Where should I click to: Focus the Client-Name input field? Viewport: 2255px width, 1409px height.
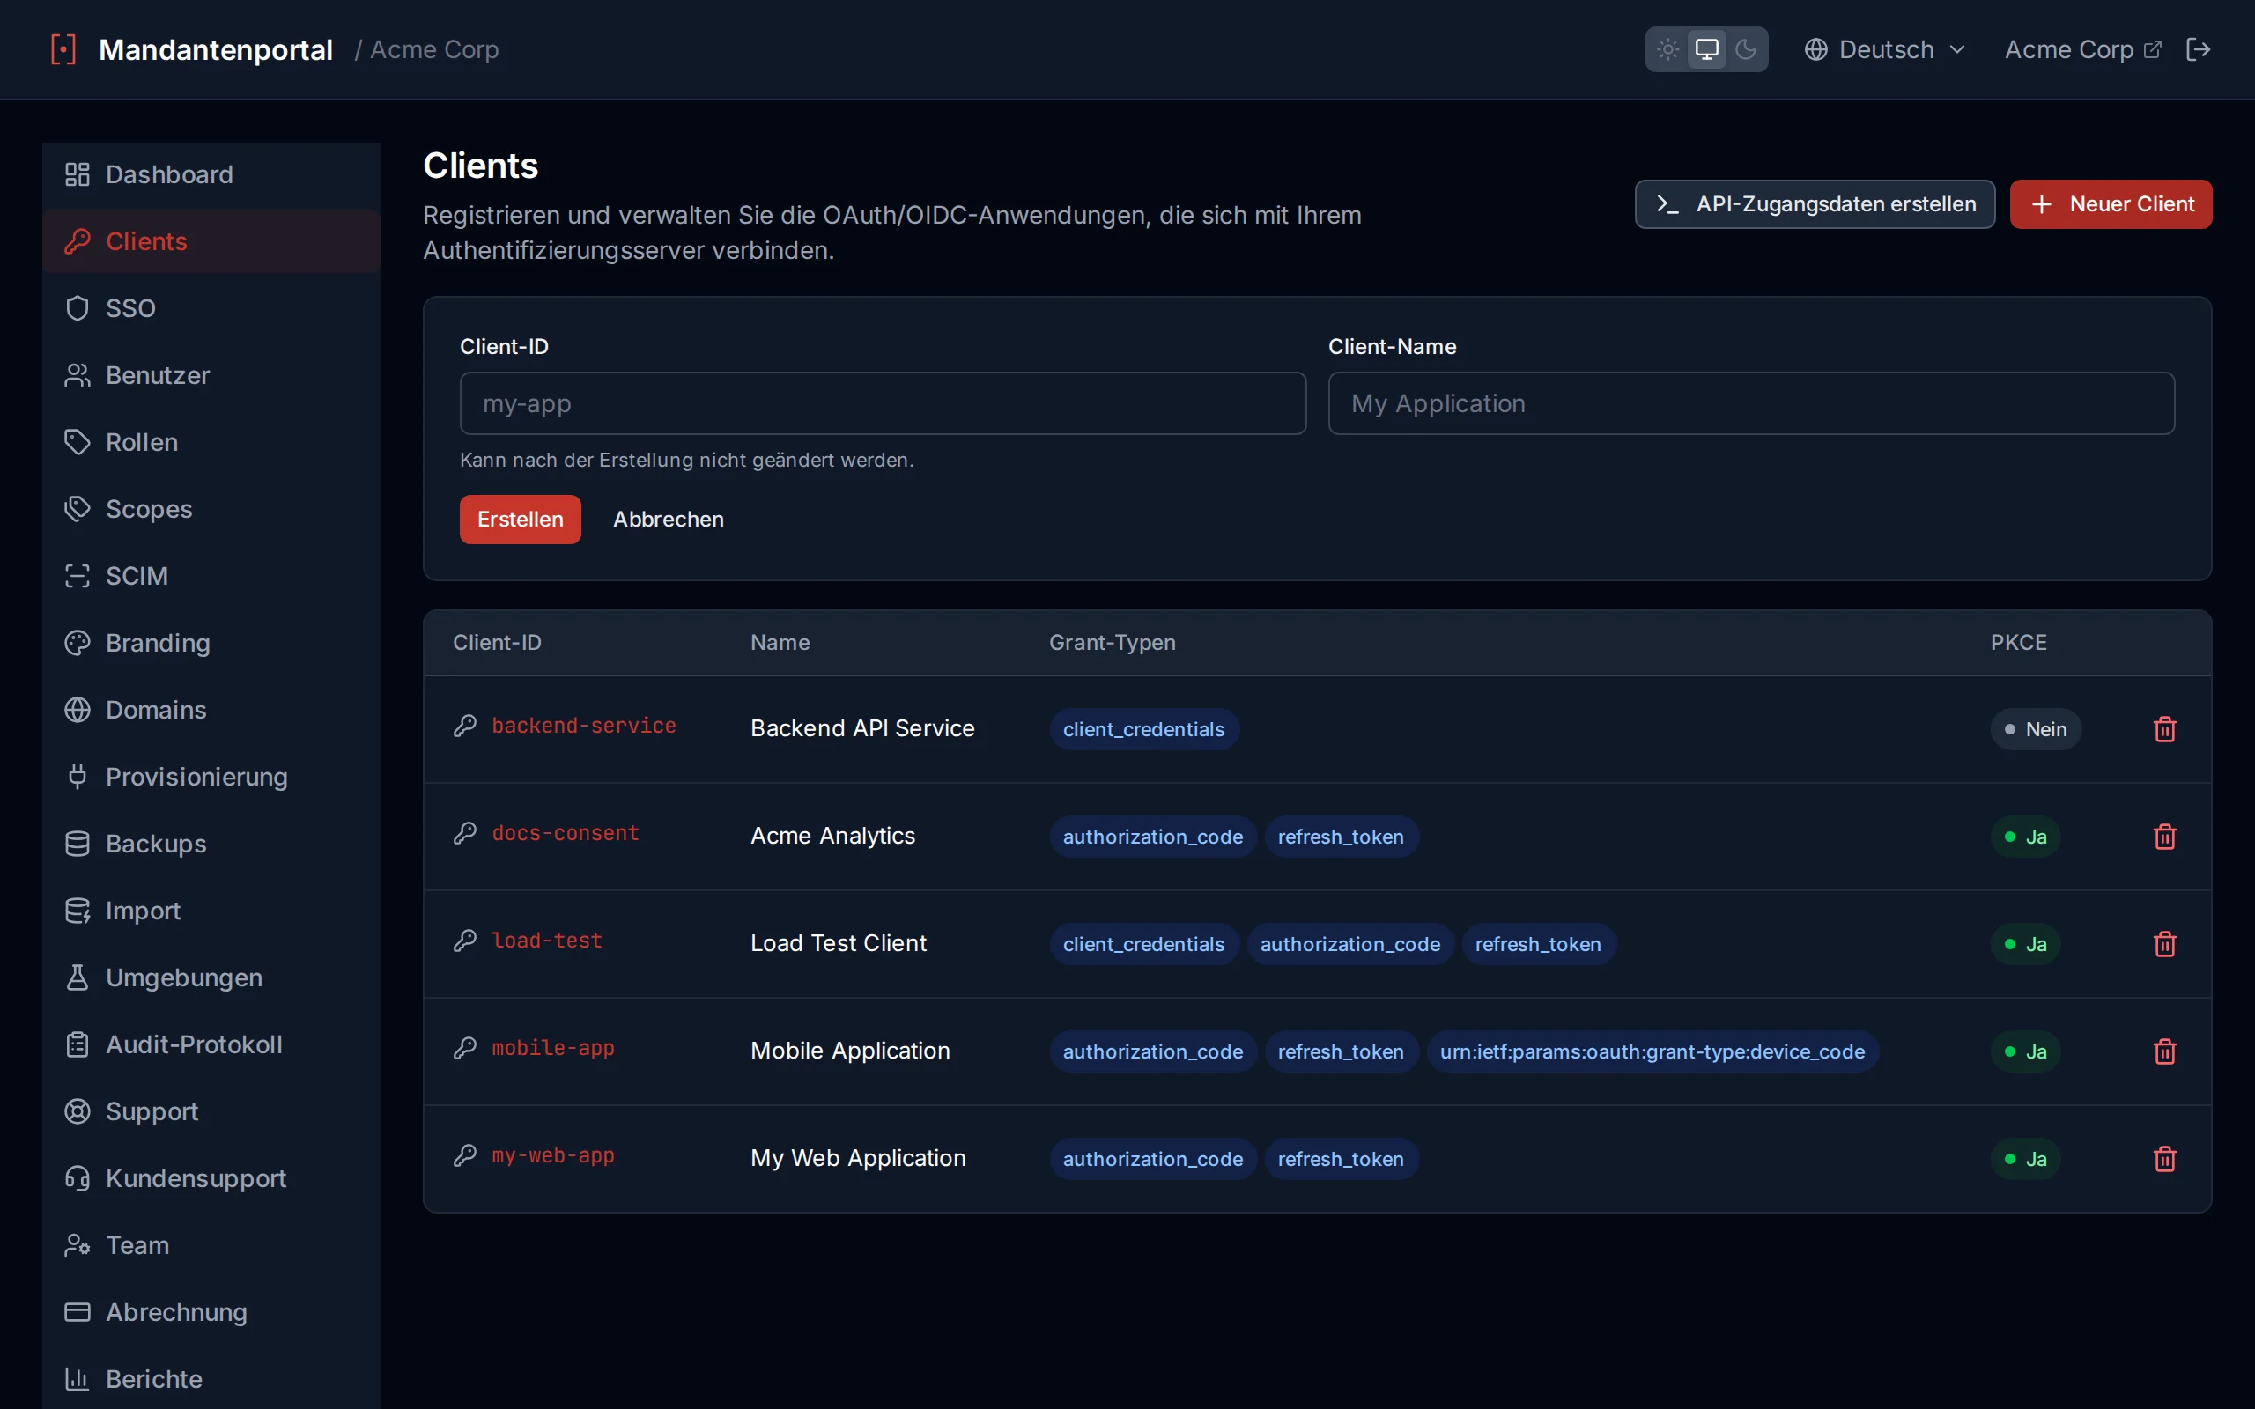pos(1751,403)
